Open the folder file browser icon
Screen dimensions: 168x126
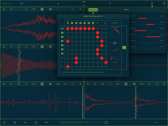tap(22, 4)
